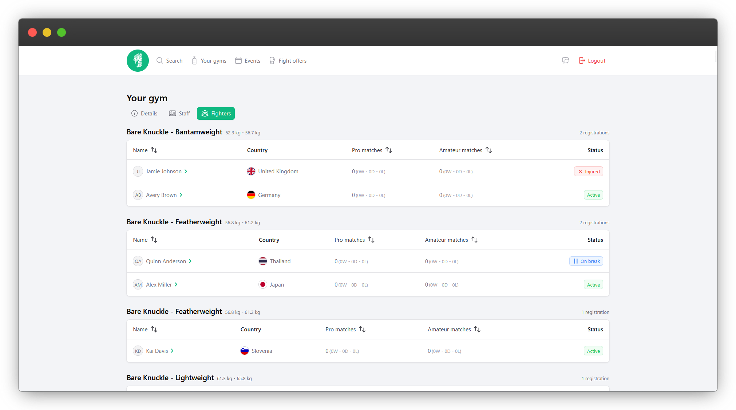Log out using the Logout button
736x410 pixels.
[x=592, y=60]
